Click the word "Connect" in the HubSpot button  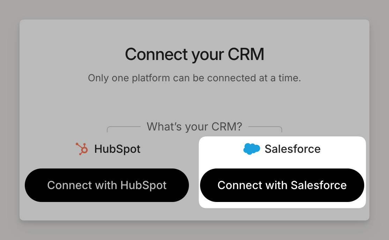click(65, 185)
